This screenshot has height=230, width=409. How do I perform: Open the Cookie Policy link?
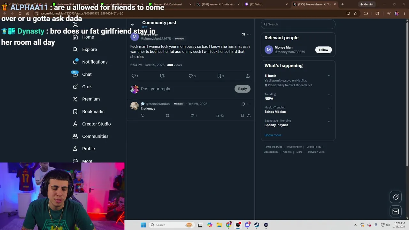click(x=314, y=147)
